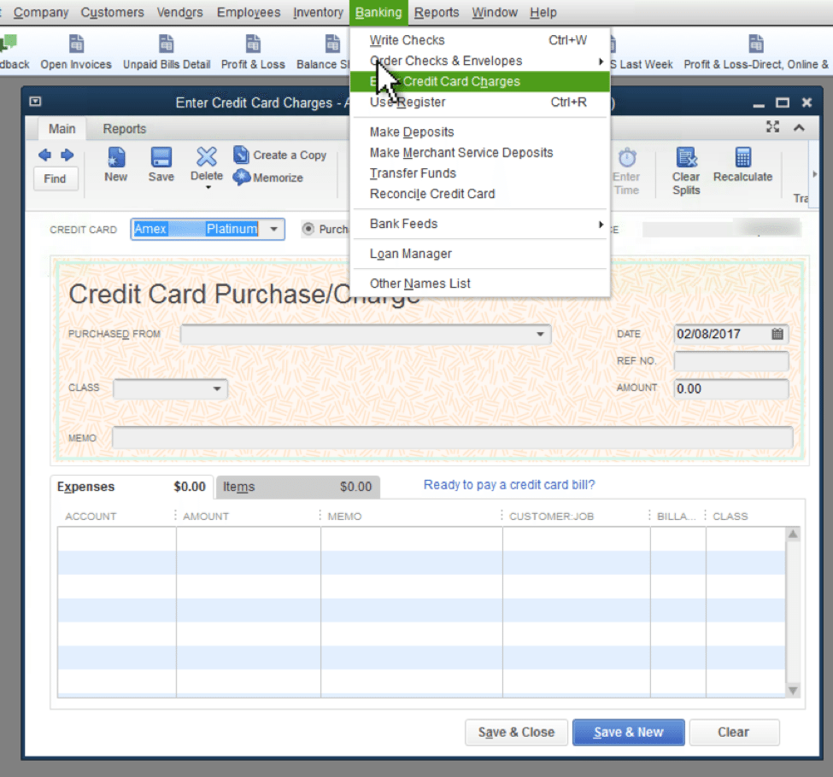Follow the Ready to pay a credit card bill link
The height and width of the screenshot is (777, 833).
(508, 484)
